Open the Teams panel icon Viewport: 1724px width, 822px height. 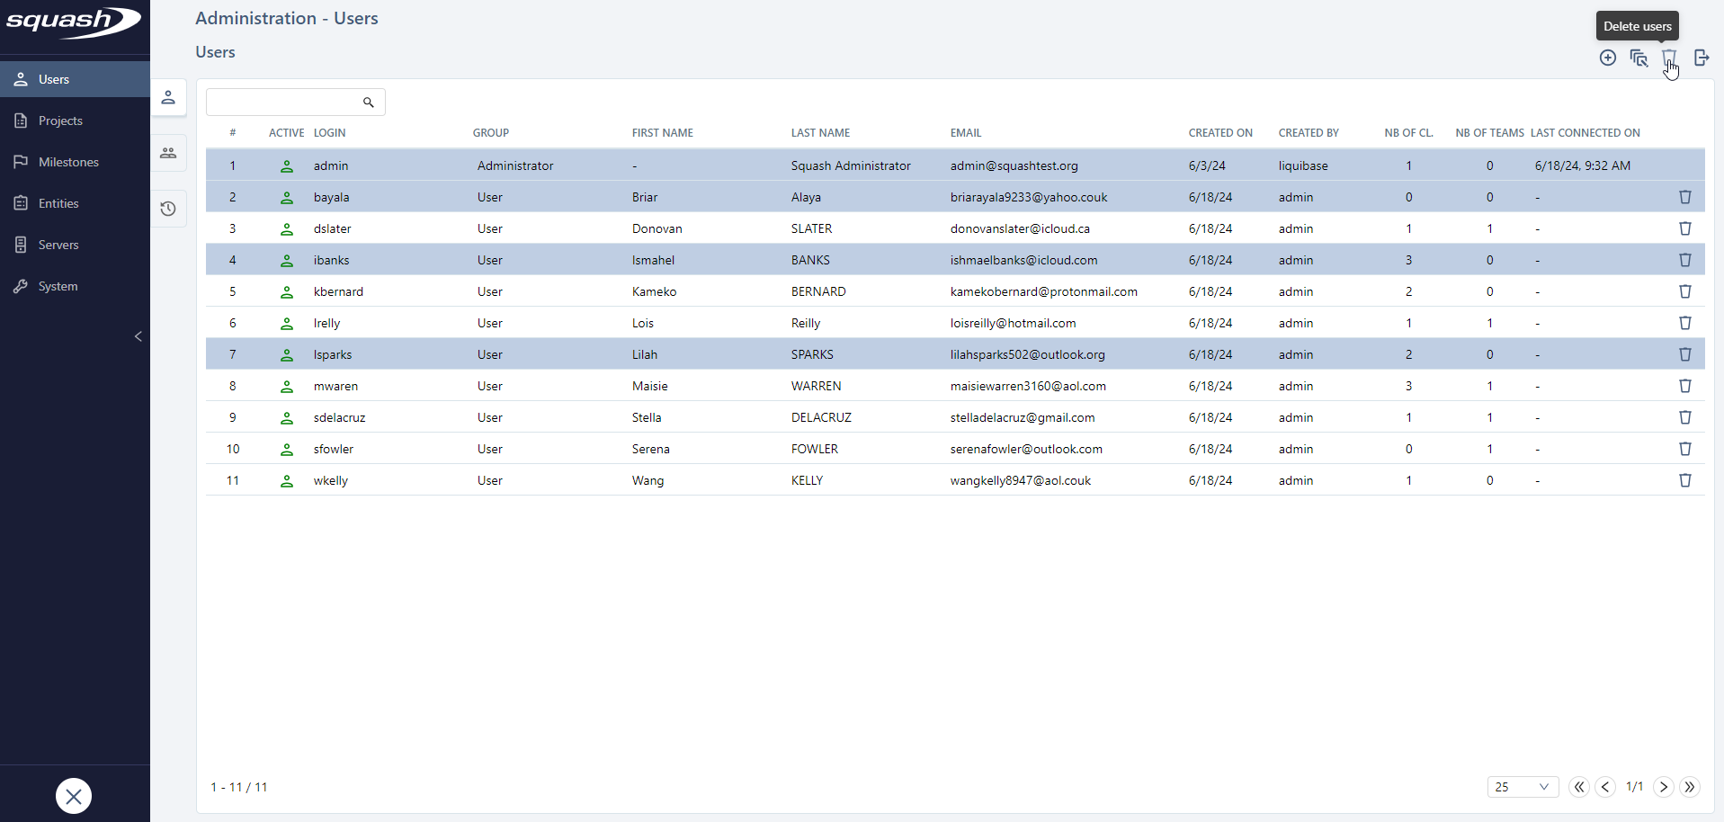pos(168,153)
